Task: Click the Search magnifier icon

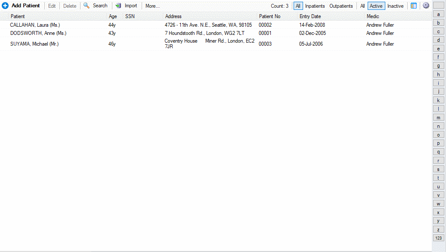Action: (87, 6)
